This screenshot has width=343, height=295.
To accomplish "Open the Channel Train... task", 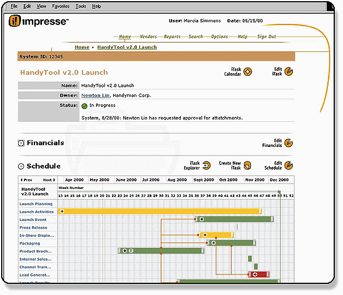I will tap(35, 267).
